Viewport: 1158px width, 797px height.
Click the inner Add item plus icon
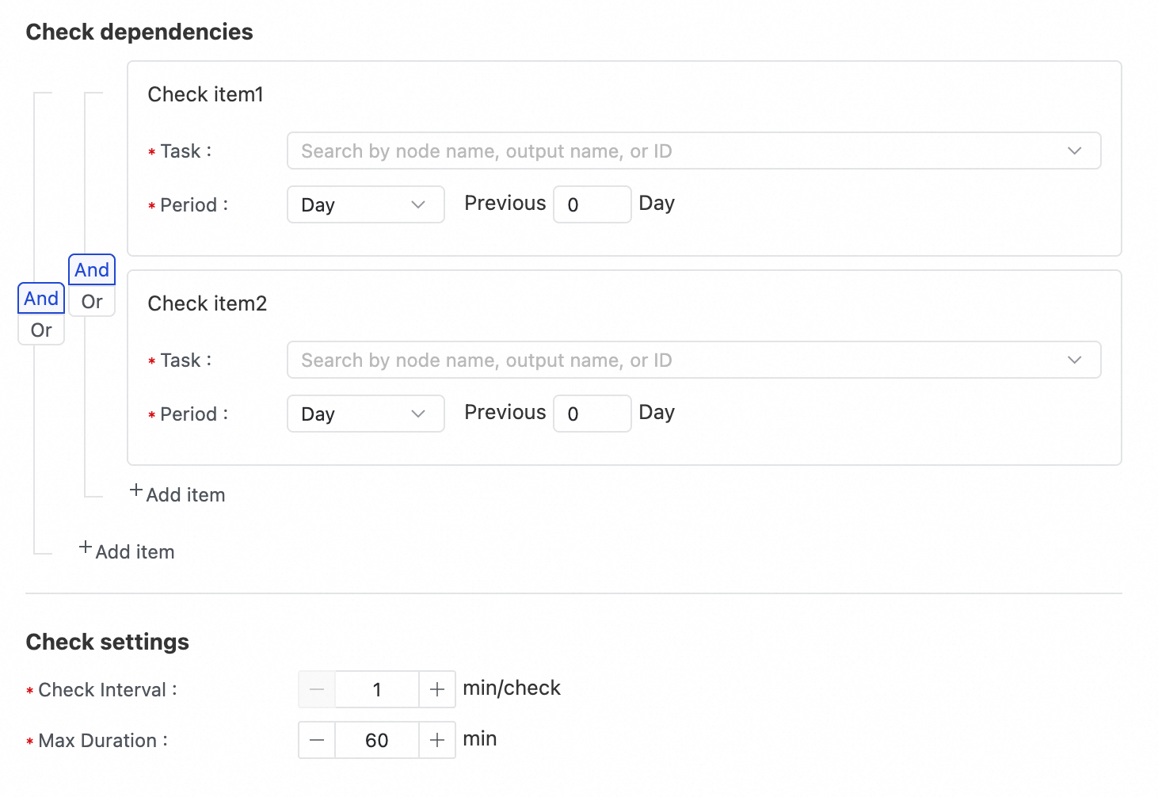(136, 491)
